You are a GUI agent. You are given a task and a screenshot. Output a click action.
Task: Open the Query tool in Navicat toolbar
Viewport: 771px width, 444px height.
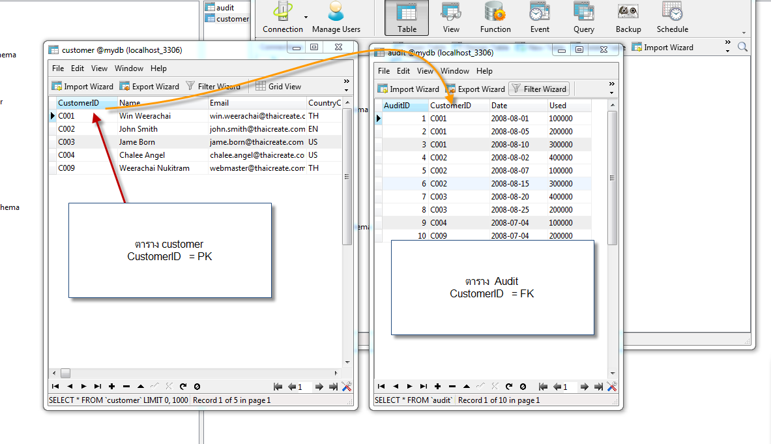pyautogui.click(x=583, y=18)
